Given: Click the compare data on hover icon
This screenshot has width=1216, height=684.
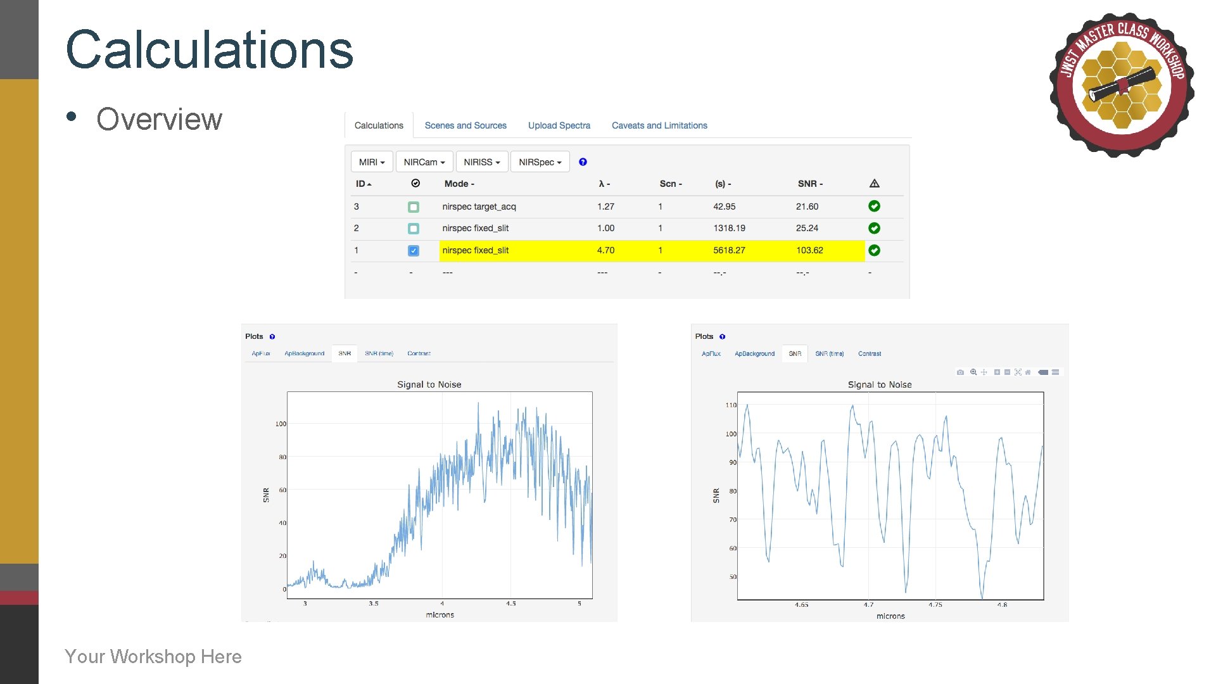Looking at the screenshot, I should click(x=1055, y=372).
